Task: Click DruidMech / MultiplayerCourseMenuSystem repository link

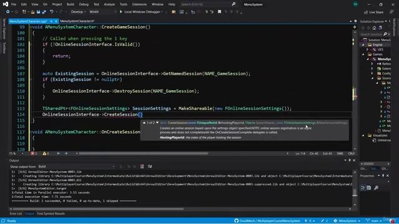Action: (270, 221)
